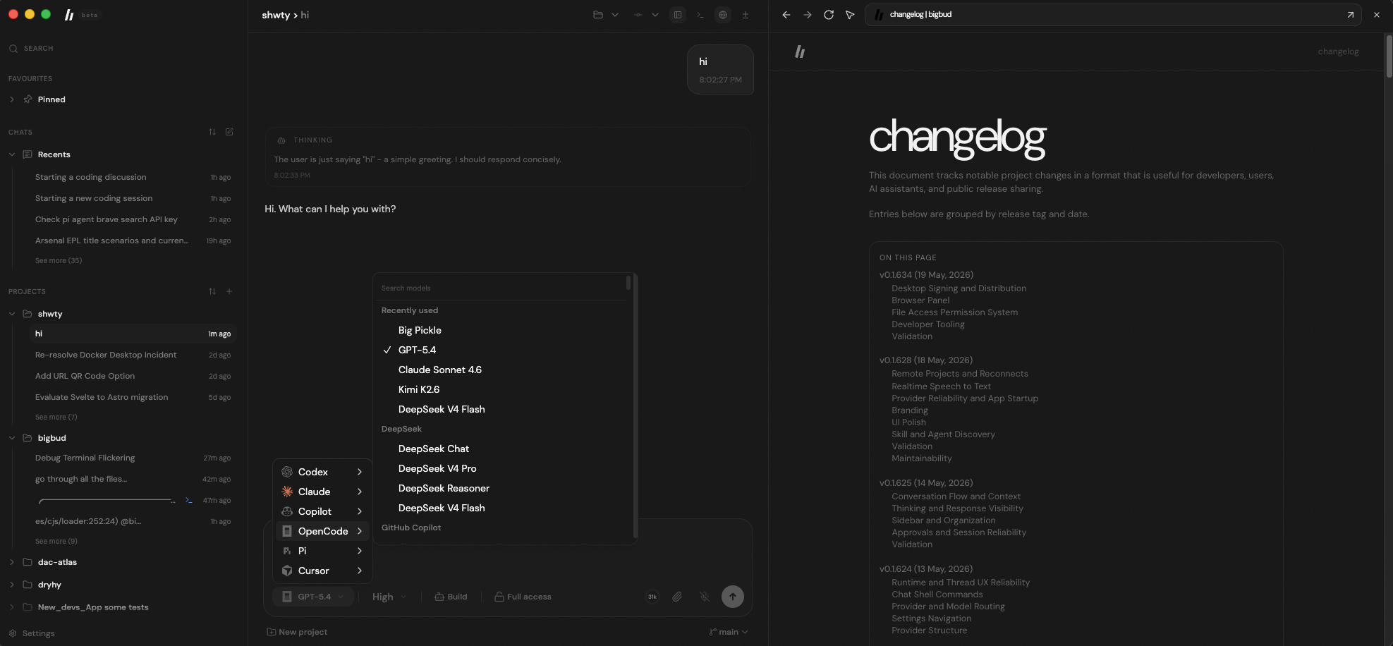1393x646 pixels.
Task: Click the 31k context usage indicator
Action: (x=652, y=597)
